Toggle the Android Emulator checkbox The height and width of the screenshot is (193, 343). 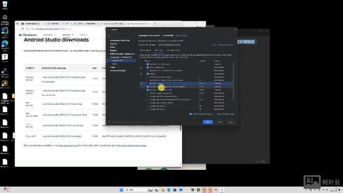tap(147, 83)
